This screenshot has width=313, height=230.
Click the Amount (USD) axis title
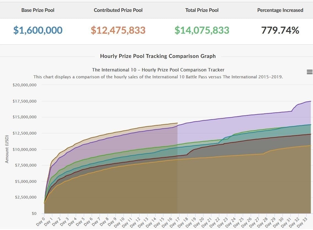point(7,149)
